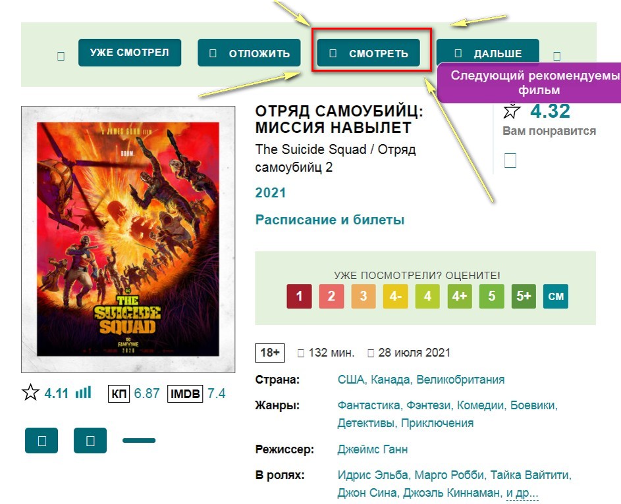Screen dimensions: 621x504
Task: Click the star icon beside the 4.11 rating
Action: 30,393
